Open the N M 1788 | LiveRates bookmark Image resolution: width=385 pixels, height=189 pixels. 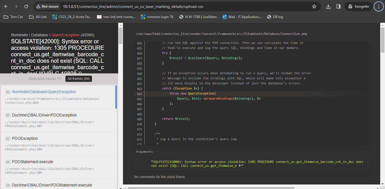point(198,17)
